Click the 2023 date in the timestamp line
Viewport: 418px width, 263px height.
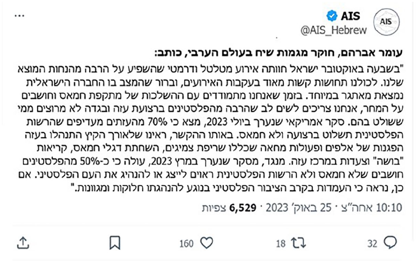click(277, 207)
